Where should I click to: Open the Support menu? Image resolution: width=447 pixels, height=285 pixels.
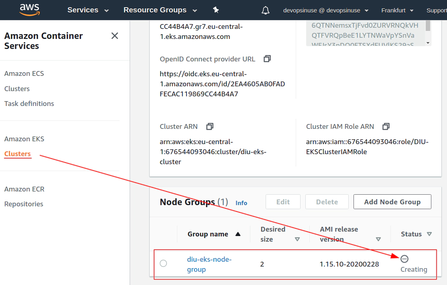[437, 10]
